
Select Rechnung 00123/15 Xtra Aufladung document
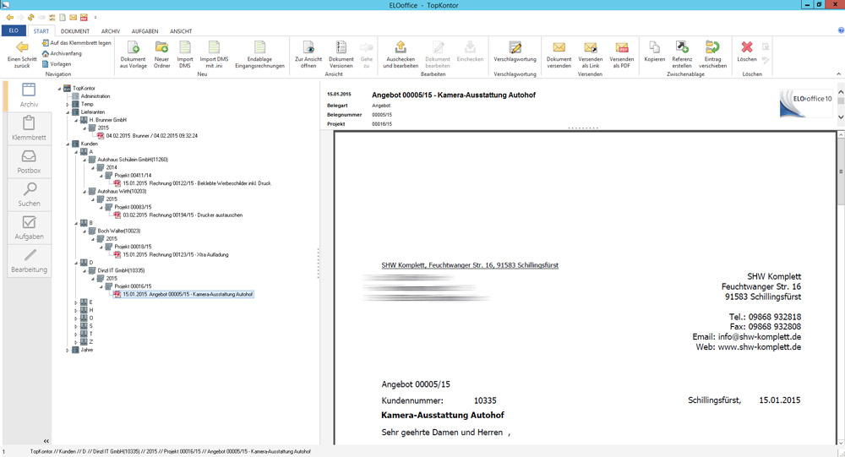[176, 254]
